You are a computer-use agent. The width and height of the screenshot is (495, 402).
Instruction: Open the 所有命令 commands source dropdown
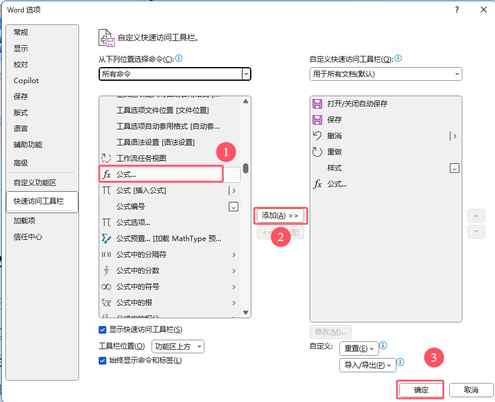[x=175, y=74]
